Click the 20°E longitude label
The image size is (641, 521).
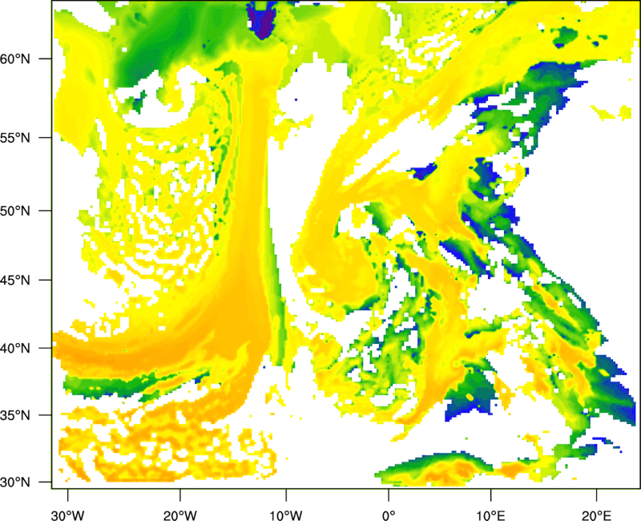tap(596, 515)
